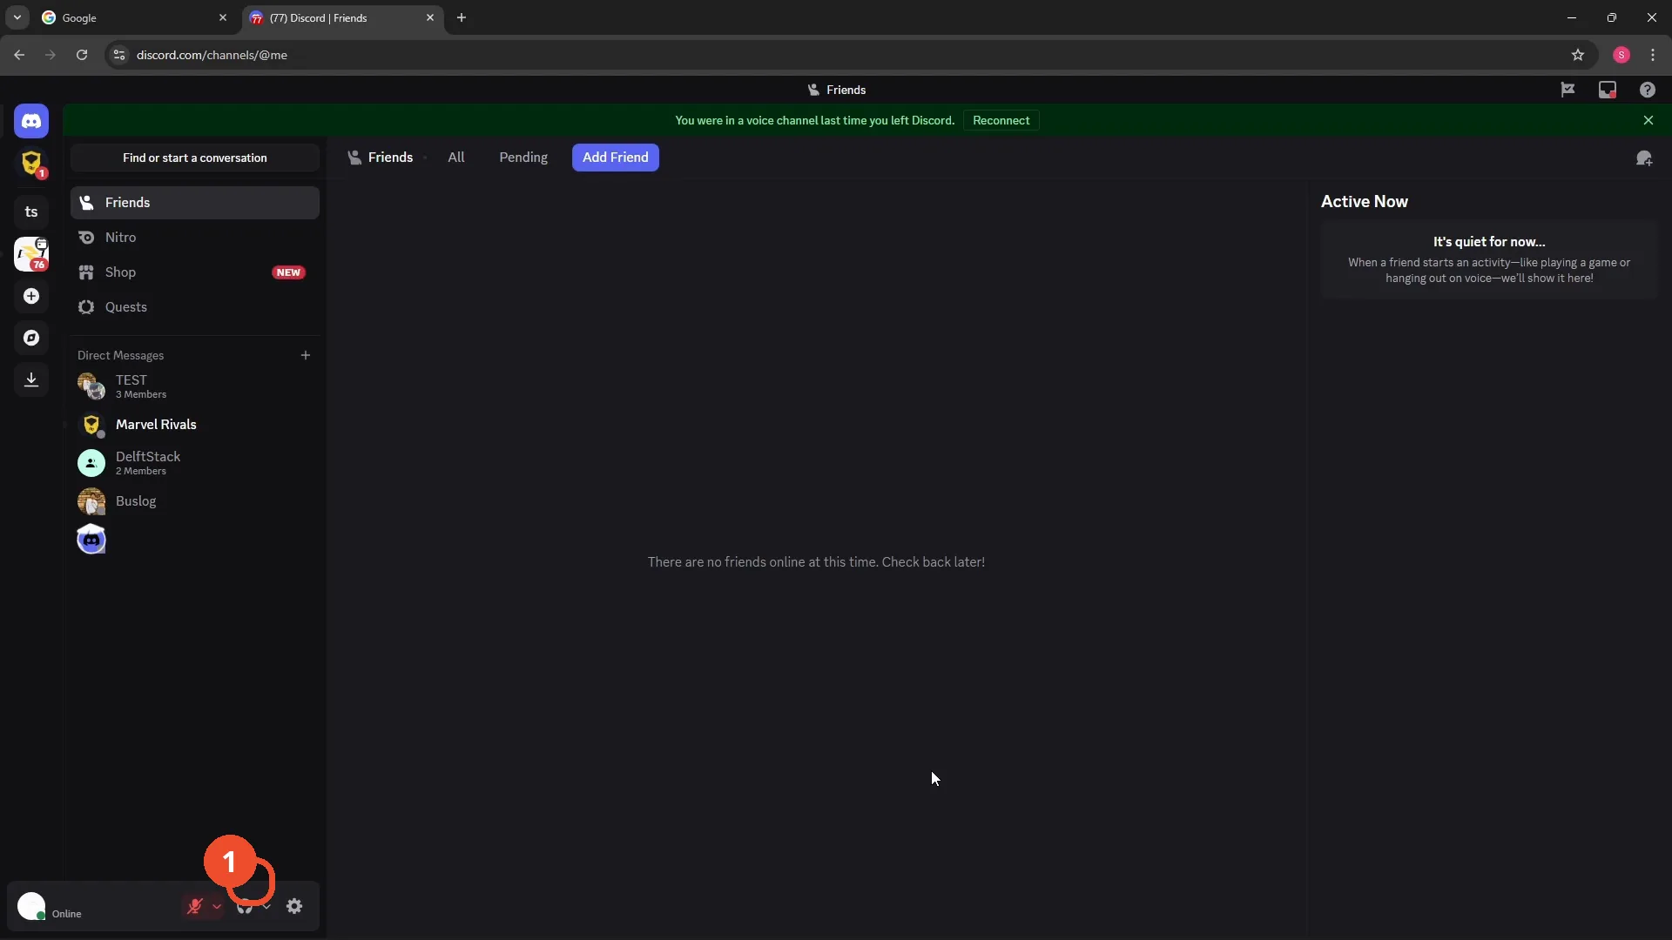The width and height of the screenshot is (1672, 940).
Task: Open Chrome three-dot menu
Action: coord(1653,55)
